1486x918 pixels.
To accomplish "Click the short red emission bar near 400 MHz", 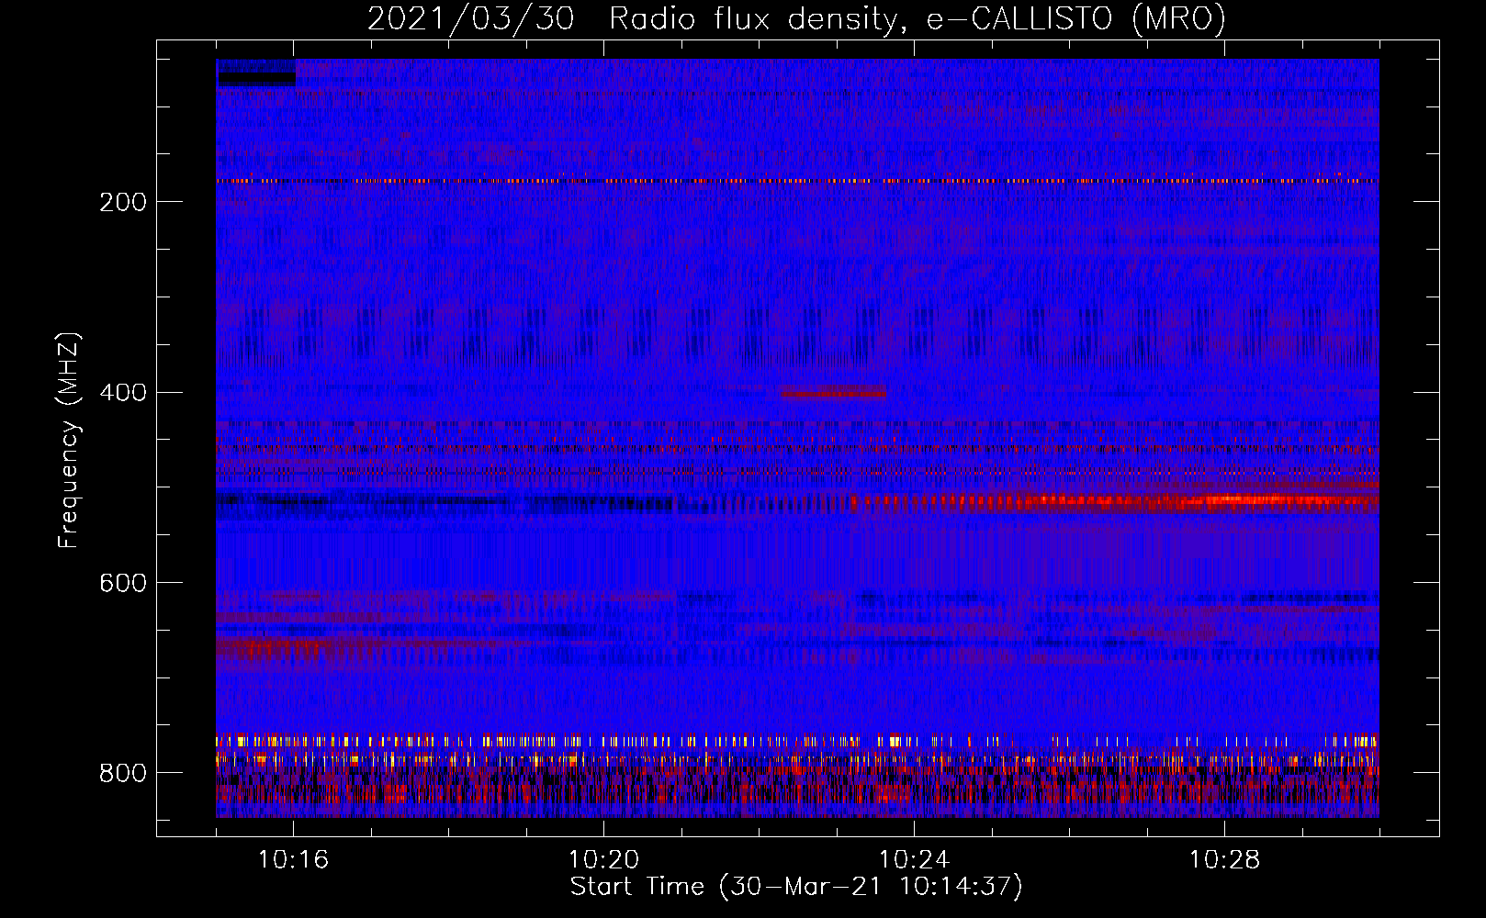I will (834, 393).
